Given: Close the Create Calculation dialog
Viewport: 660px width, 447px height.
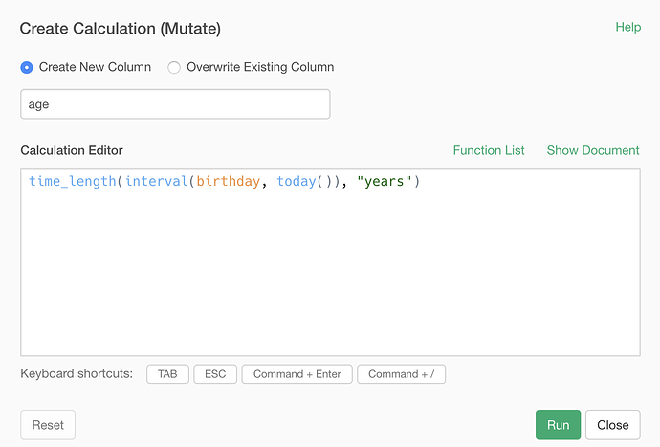Looking at the screenshot, I should [x=613, y=425].
